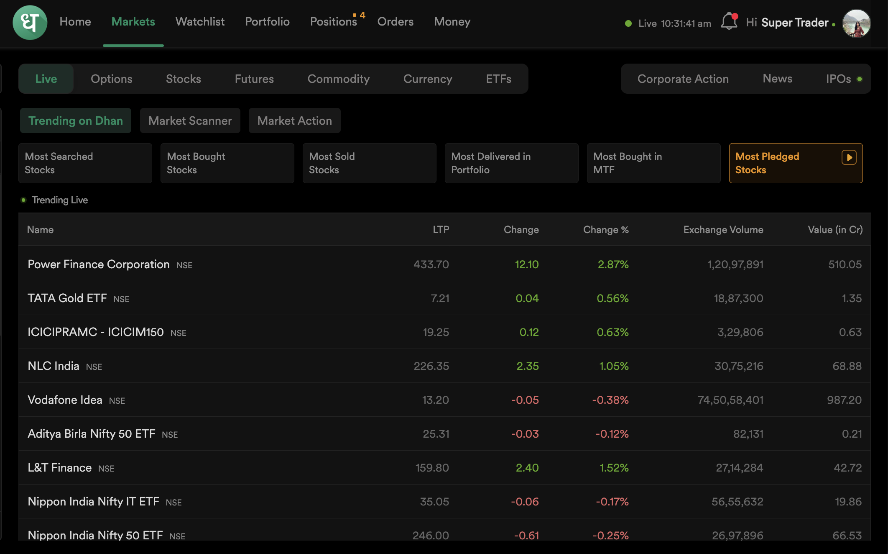
Task: Open Market Scanner section
Action: pyautogui.click(x=190, y=121)
